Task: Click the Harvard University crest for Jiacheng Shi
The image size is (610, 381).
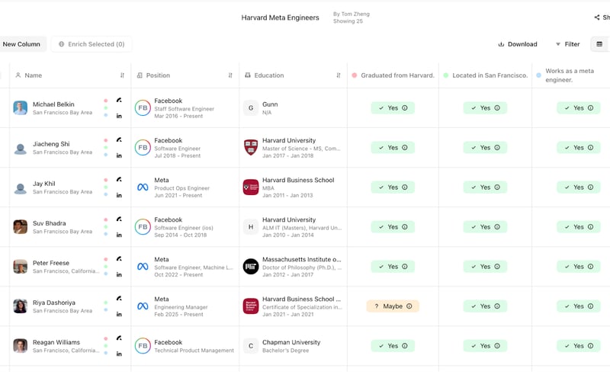Action: [251, 148]
